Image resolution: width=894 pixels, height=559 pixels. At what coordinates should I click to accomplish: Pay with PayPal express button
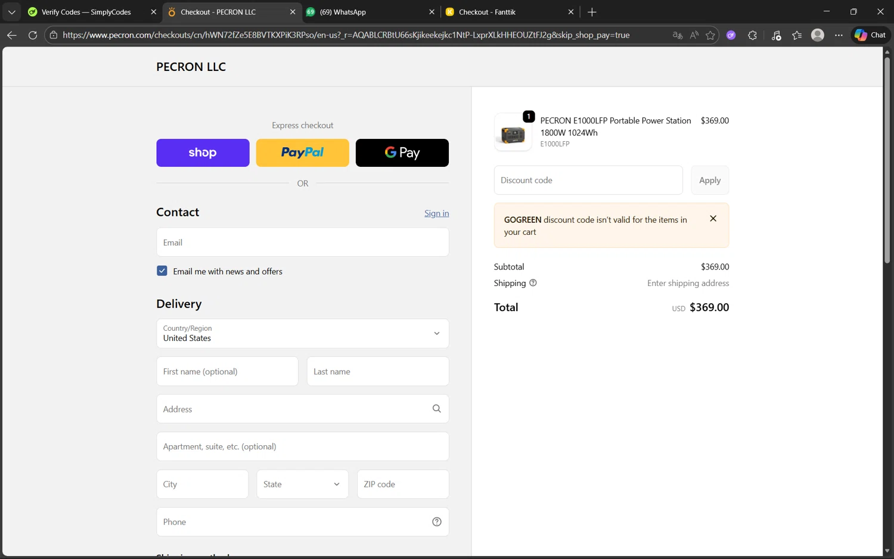point(303,153)
